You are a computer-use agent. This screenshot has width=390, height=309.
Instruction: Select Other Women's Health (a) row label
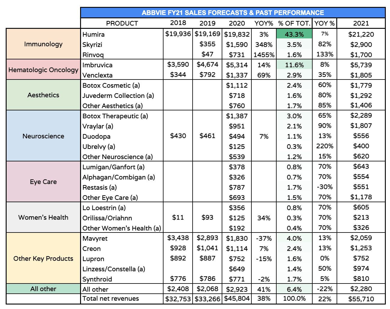coord(122,228)
